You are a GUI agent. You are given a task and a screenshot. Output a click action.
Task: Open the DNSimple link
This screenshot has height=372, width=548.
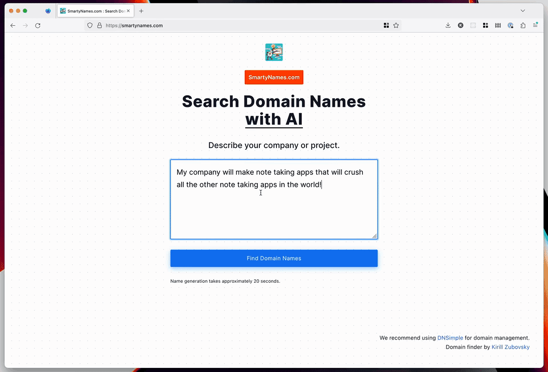click(x=450, y=338)
